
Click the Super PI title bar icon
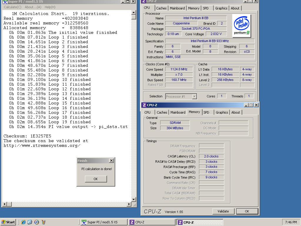tap(5, 1)
